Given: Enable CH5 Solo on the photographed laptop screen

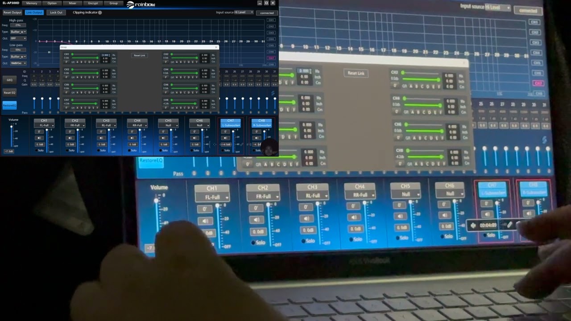Looking at the screenshot, I should click(x=402, y=238).
